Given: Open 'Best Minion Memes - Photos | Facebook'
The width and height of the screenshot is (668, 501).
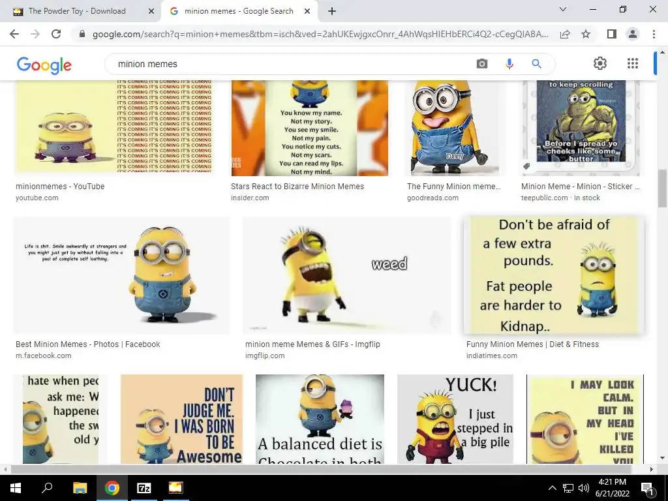Looking at the screenshot, I should point(88,344).
